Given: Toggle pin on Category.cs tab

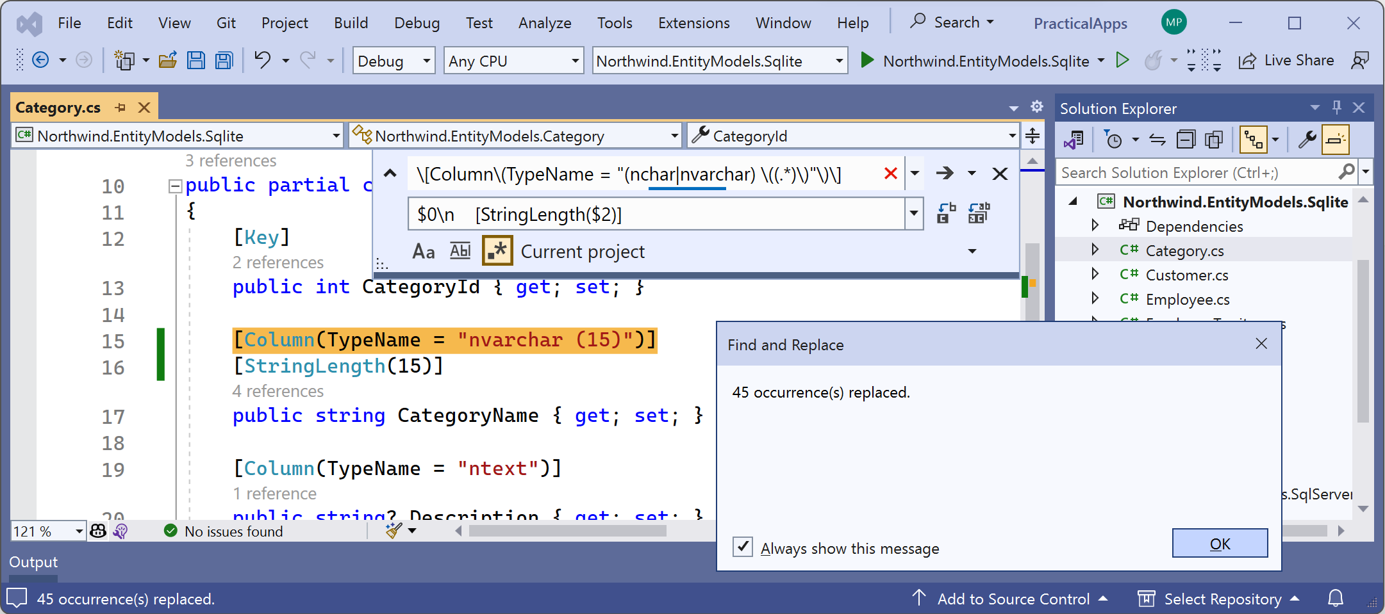Looking at the screenshot, I should click(120, 108).
